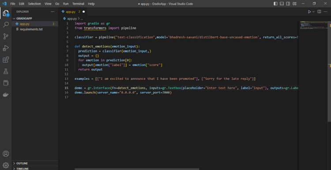Open the Testing flask view
331x170 pixels.
click(x=6, y=71)
